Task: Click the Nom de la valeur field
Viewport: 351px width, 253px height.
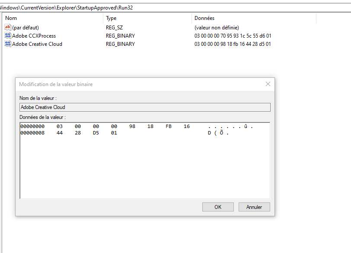Action: click(145, 107)
